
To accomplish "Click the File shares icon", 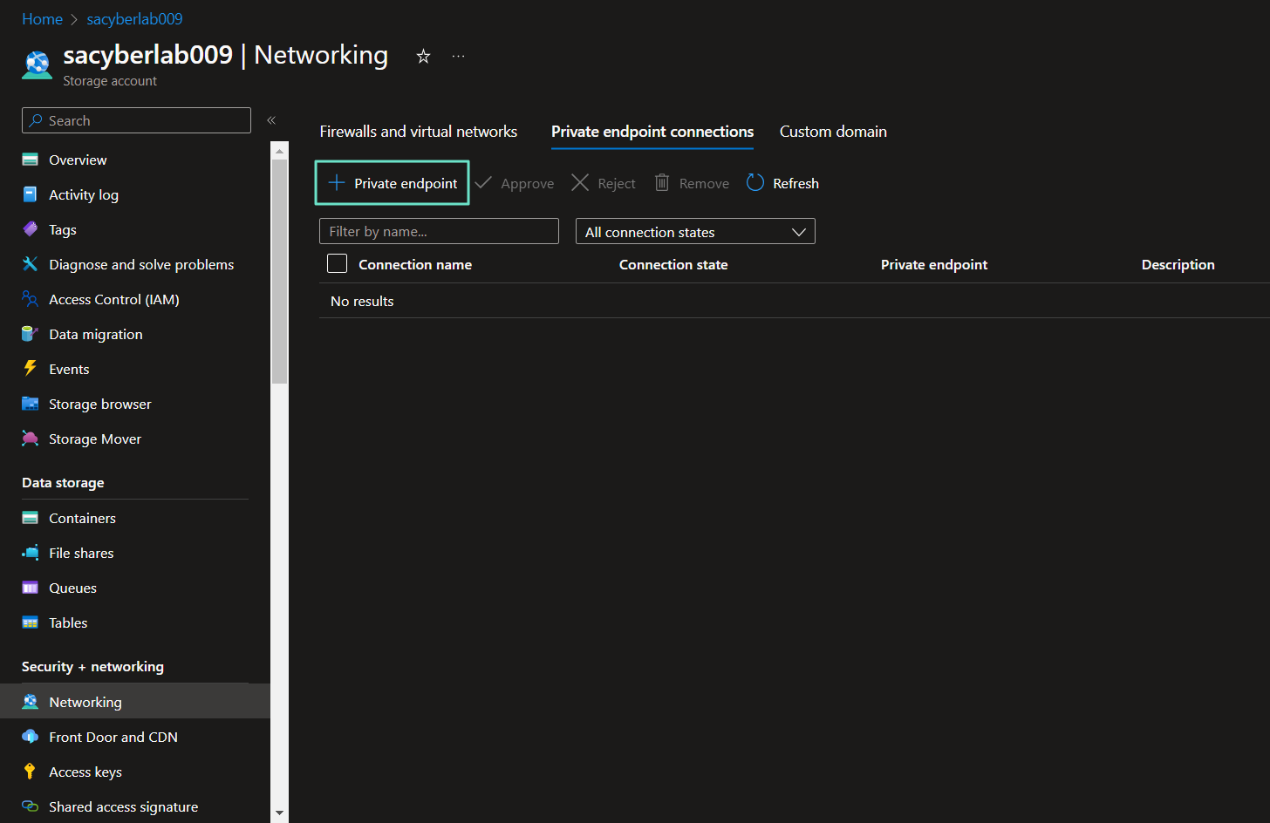I will [x=30, y=553].
